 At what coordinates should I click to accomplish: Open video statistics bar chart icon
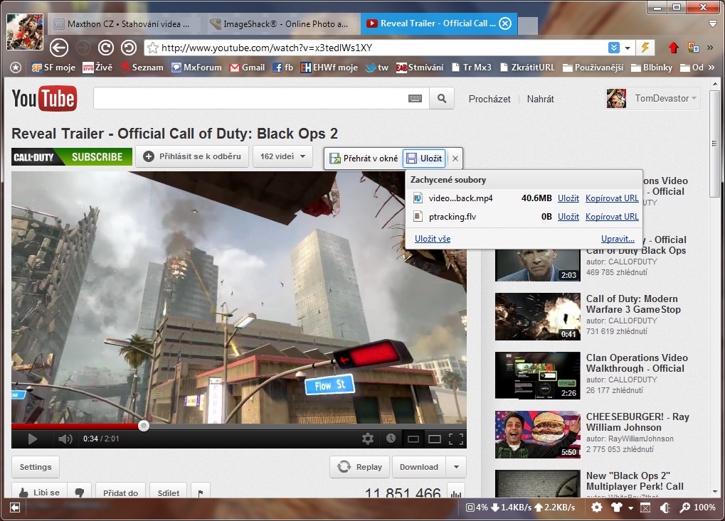[456, 493]
